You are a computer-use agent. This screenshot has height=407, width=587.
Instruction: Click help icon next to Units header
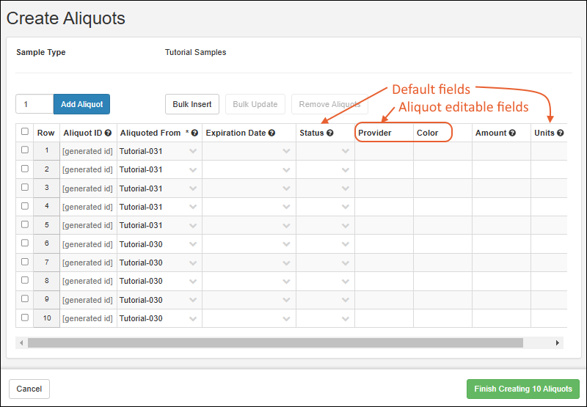coord(561,133)
